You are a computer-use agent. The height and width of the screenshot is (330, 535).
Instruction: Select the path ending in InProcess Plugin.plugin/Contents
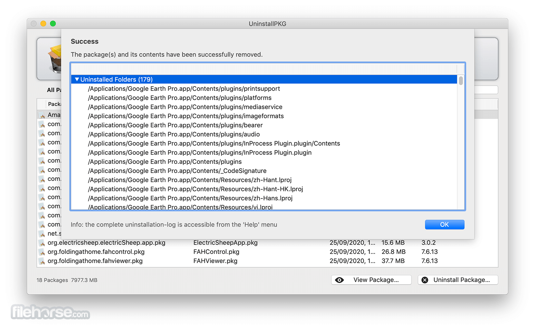pos(214,143)
